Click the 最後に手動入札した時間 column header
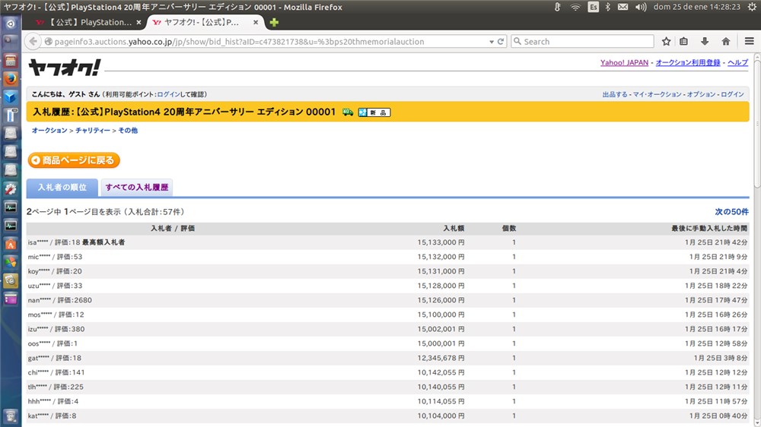This screenshot has width=761, height=427. [x=709, y=228]
